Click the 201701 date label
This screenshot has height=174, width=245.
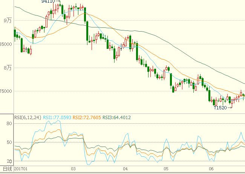click(x=21, y=169)
